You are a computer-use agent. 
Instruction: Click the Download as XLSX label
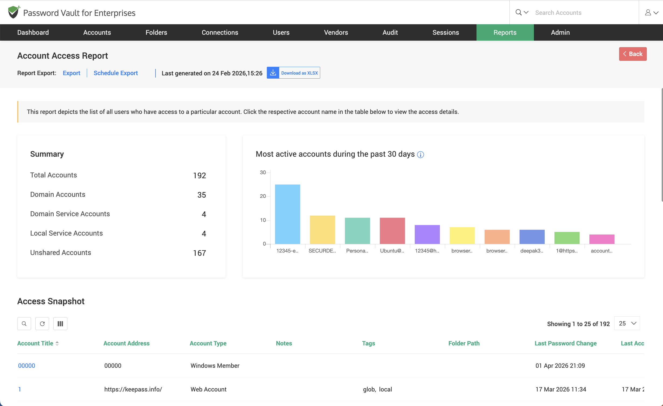[x=299, y=73]
